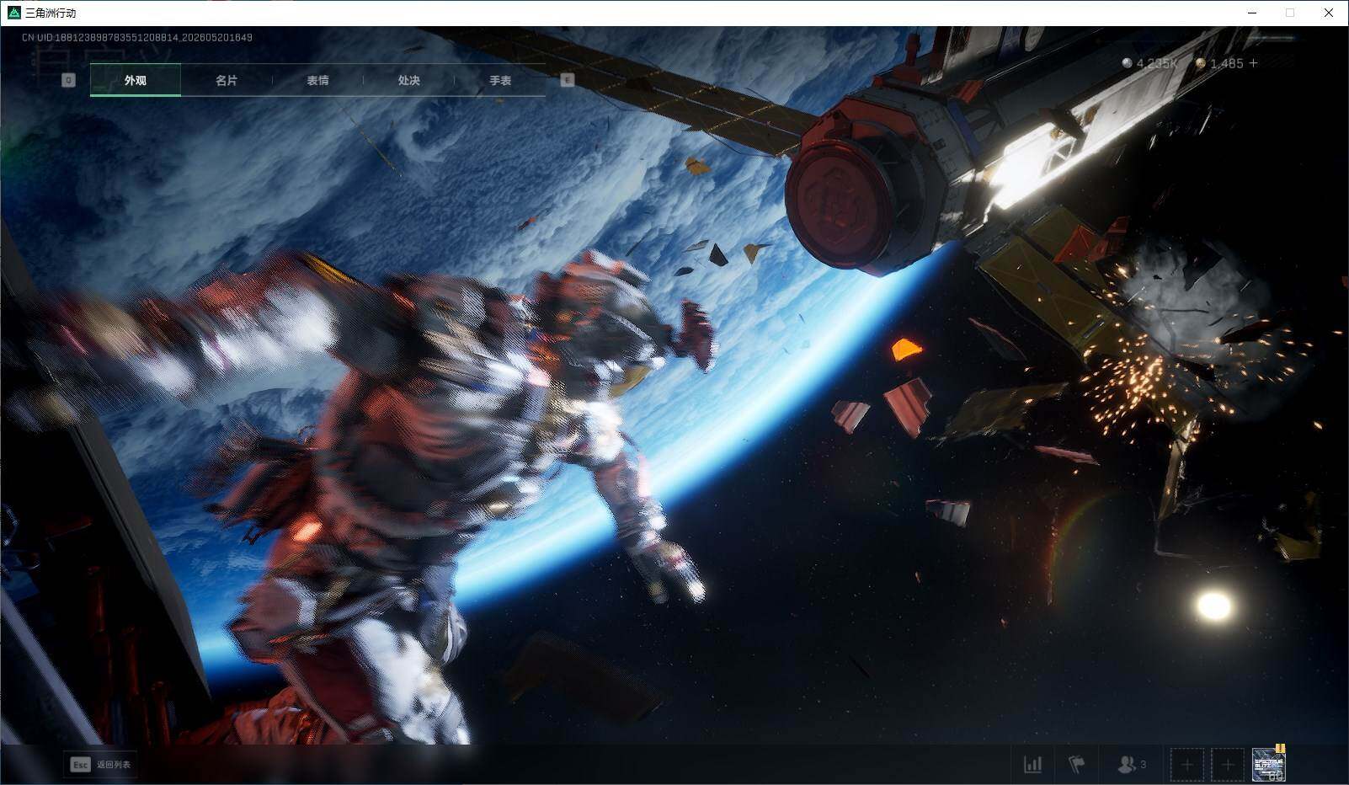
Task: Click the CN UID text at top left
Action: point(137,37)
